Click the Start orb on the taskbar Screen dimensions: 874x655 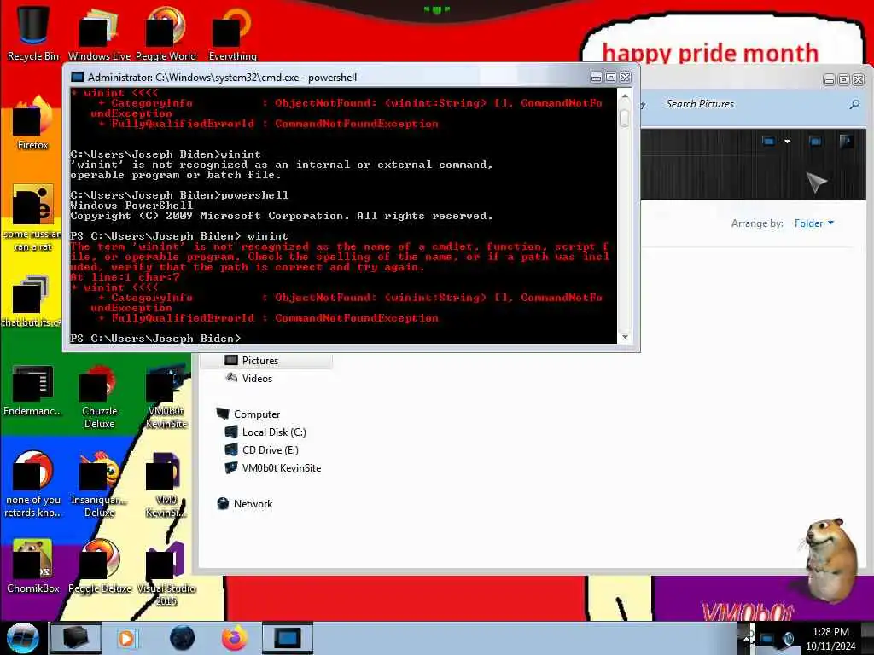pos(23,638)
